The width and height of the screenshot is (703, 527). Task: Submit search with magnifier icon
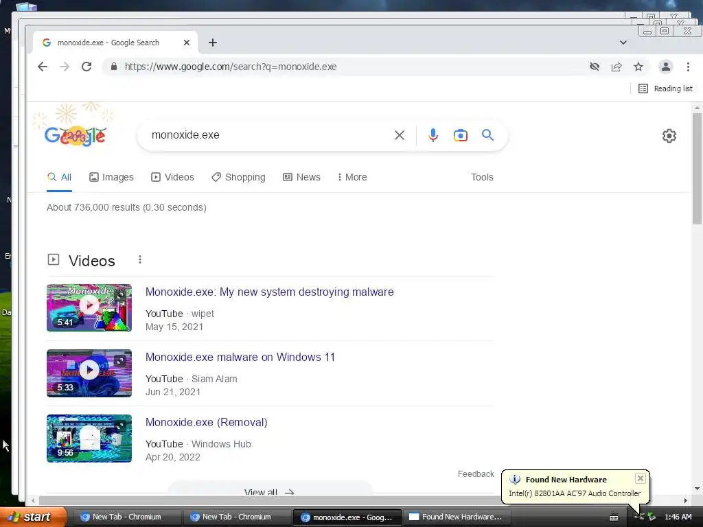pos(488,135)
